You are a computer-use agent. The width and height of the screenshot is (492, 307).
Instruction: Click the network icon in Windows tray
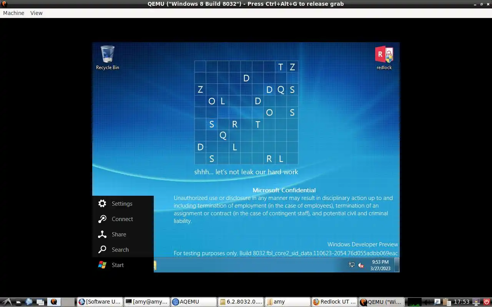352,265
